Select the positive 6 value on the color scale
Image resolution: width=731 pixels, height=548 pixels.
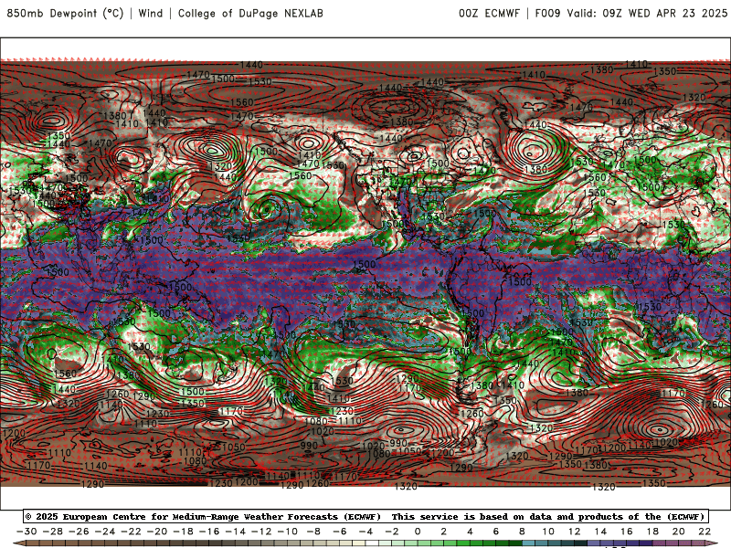[496, 532]
